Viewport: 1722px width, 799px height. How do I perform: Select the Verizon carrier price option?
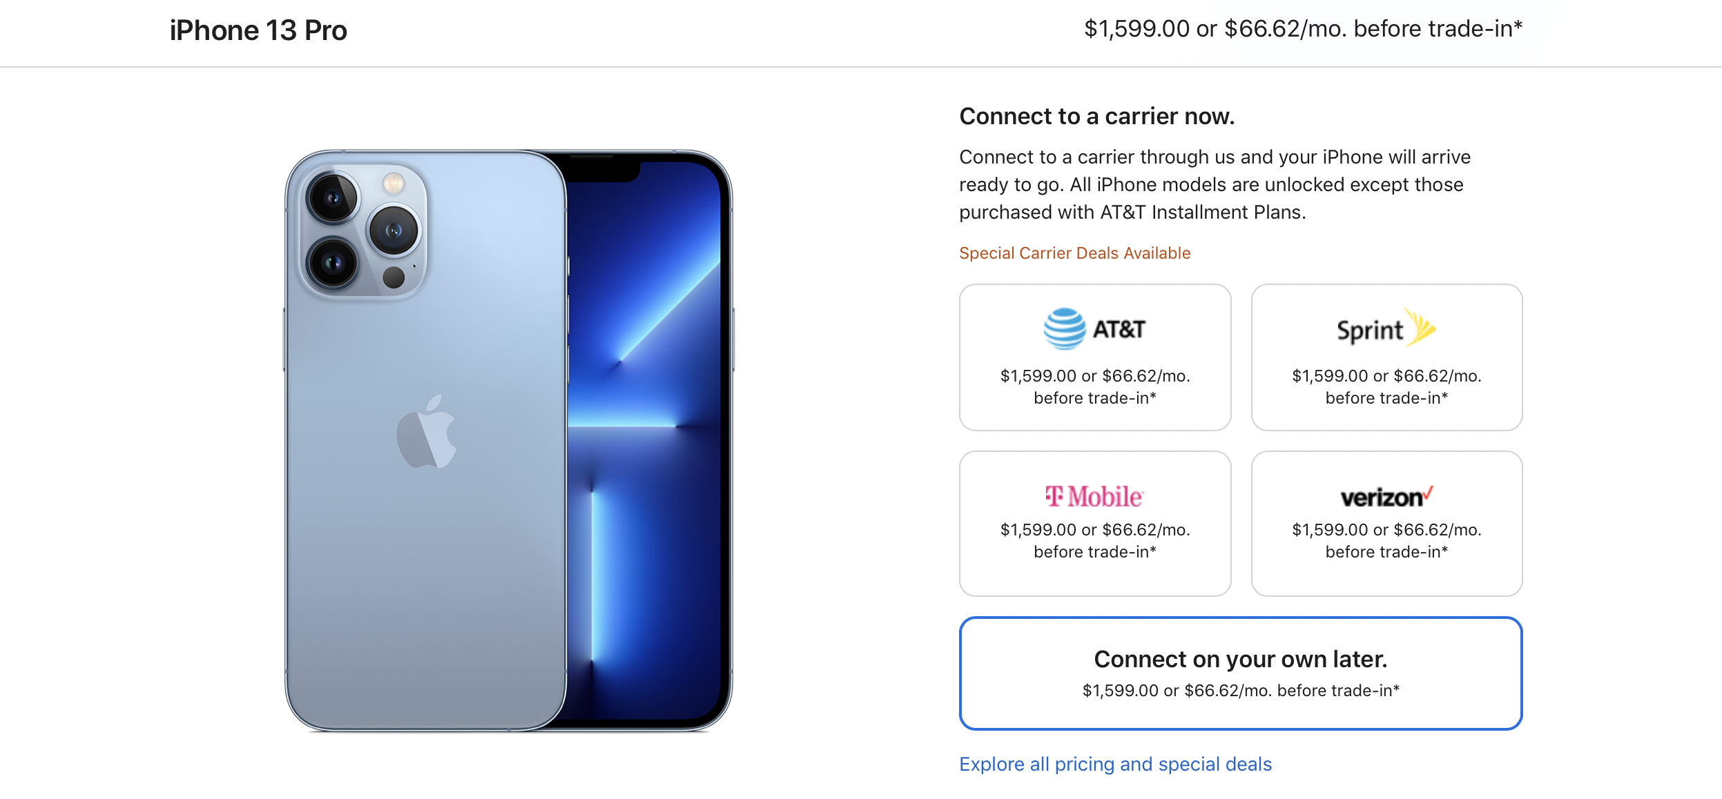click(x=1386, y=540)
